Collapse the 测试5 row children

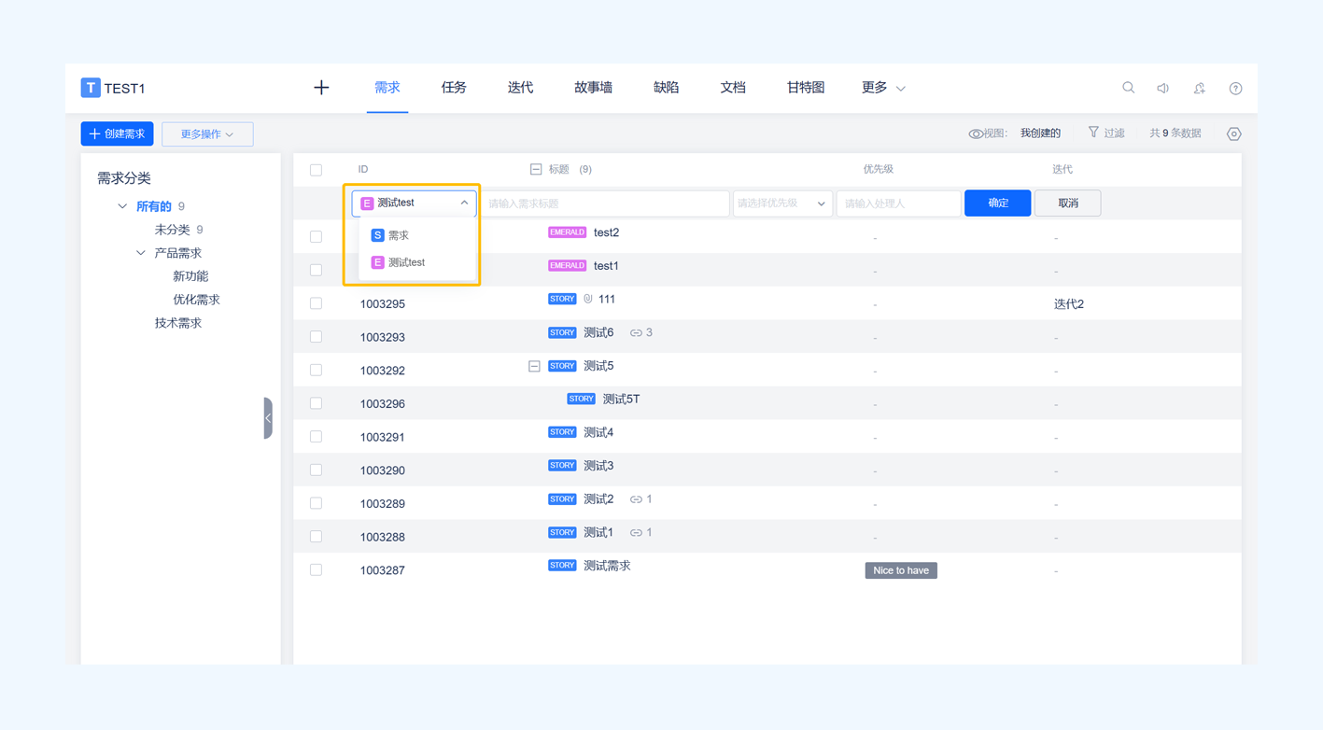(534, 367)
